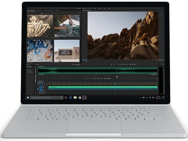The image size is (188, 141).
Task: Click the Source monitor audio waveform
Action: [x=98, y=70]
